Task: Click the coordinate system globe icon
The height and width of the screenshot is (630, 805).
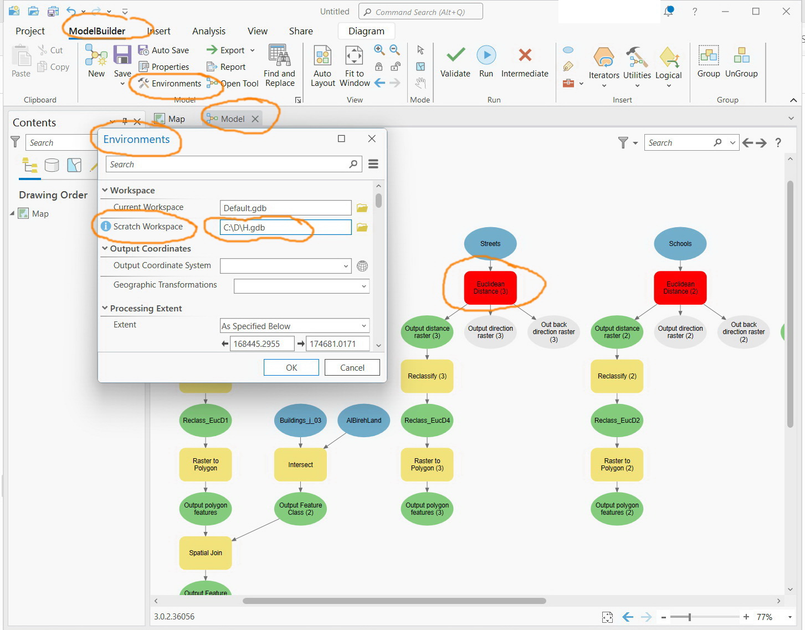Action: pos(362,266)
